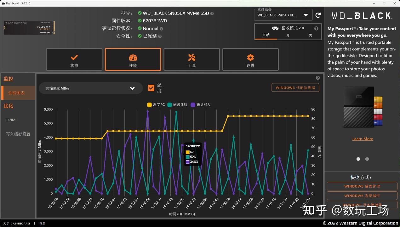400x227 pixels.
Task: Open WINDOWS 系统属性 shortcut
Action: [x=362, y=196]
